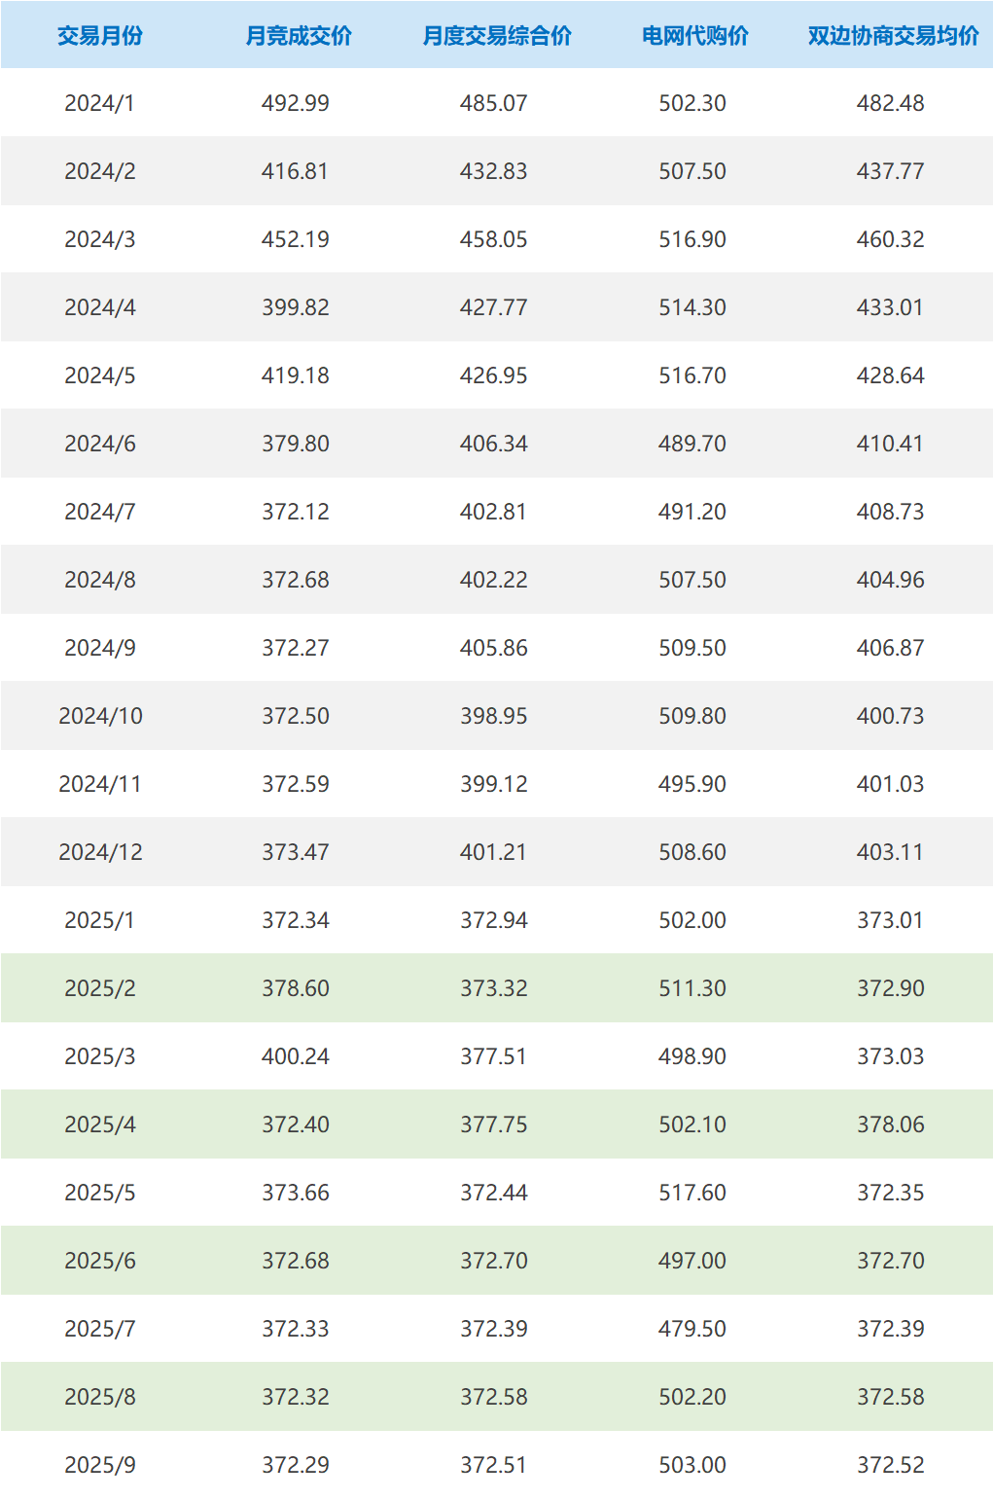Screen dimensions: 993x1499
Task: Click the 月竞成交价 column header
Action: pos(298,36)
